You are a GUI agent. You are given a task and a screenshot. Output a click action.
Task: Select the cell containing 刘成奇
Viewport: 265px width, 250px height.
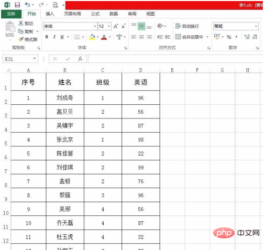pos(65,98)
